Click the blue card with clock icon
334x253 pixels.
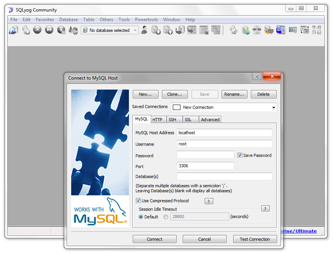tap(293, 30)
